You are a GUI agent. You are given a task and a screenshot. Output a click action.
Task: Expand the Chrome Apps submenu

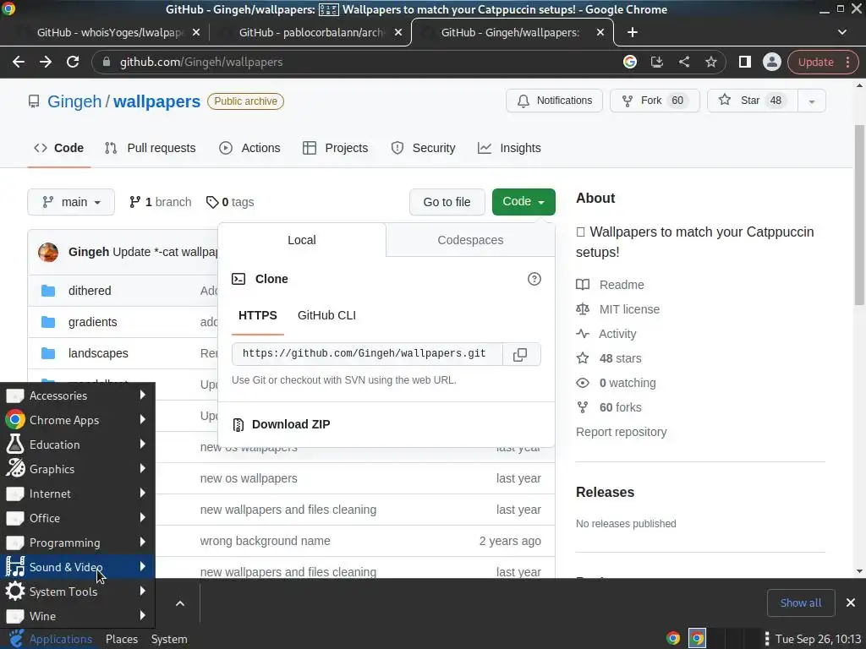(77, 420)
